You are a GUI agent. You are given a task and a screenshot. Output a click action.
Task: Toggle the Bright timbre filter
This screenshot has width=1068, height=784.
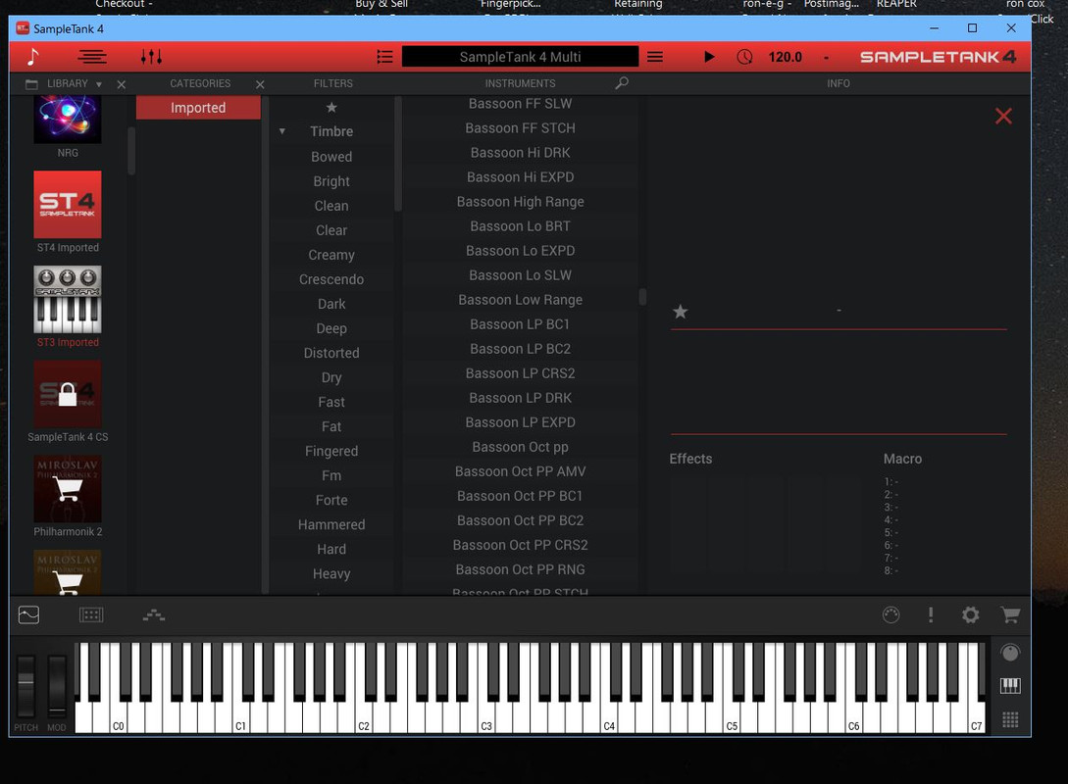tap(331, 181)
